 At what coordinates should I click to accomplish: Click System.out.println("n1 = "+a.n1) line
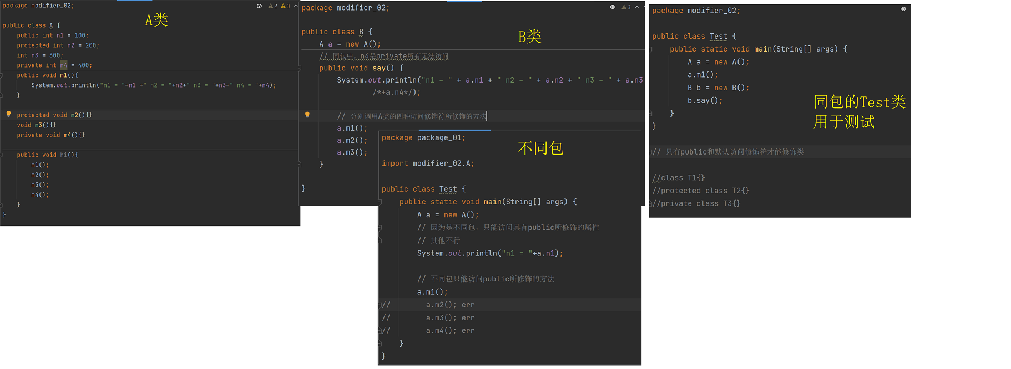pyautogui.click(x=490, y=254)
